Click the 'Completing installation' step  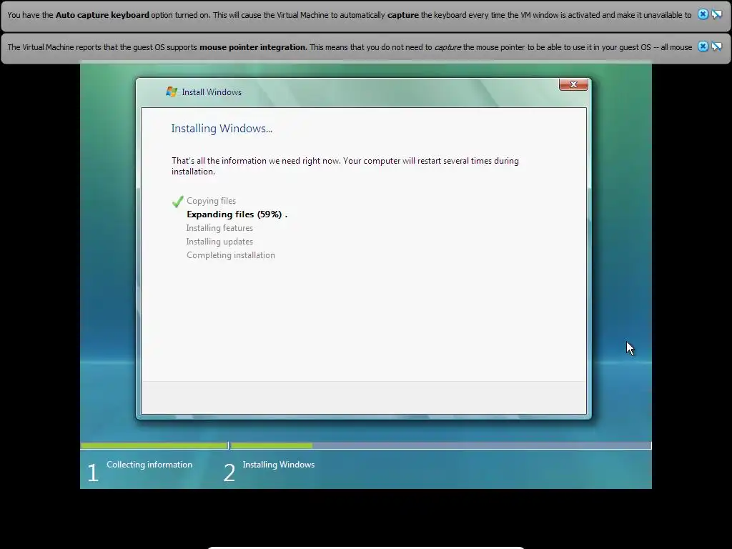coord(231,255)
